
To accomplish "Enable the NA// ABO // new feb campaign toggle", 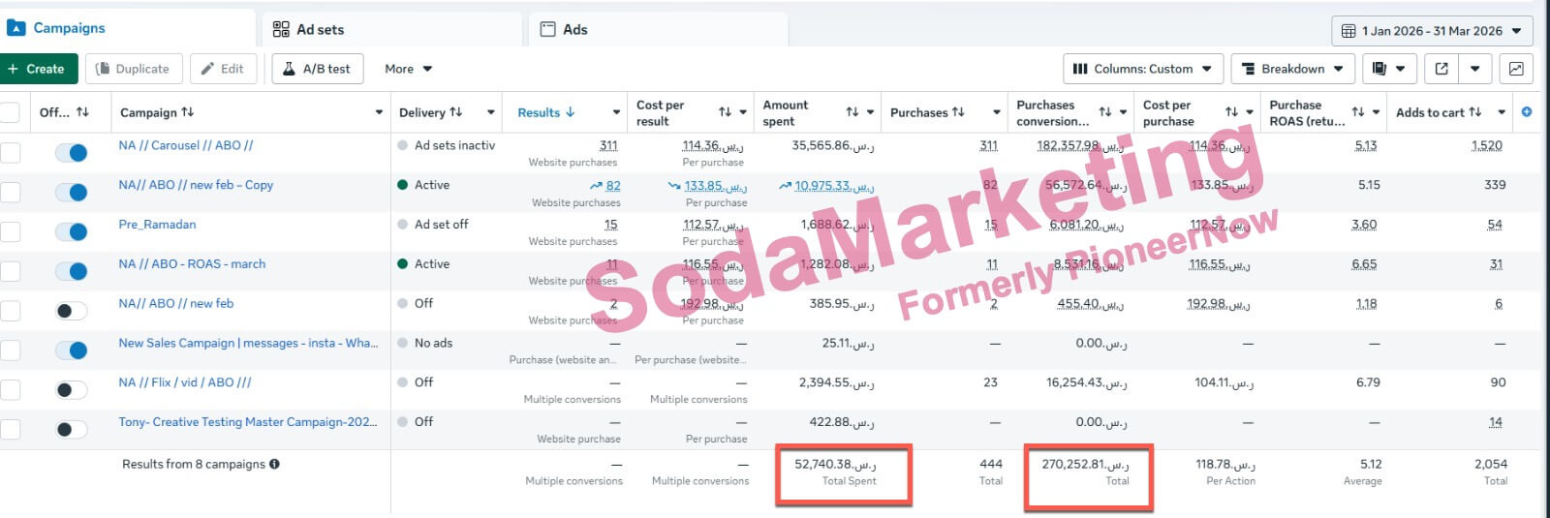I will click(x=72, y=311).
